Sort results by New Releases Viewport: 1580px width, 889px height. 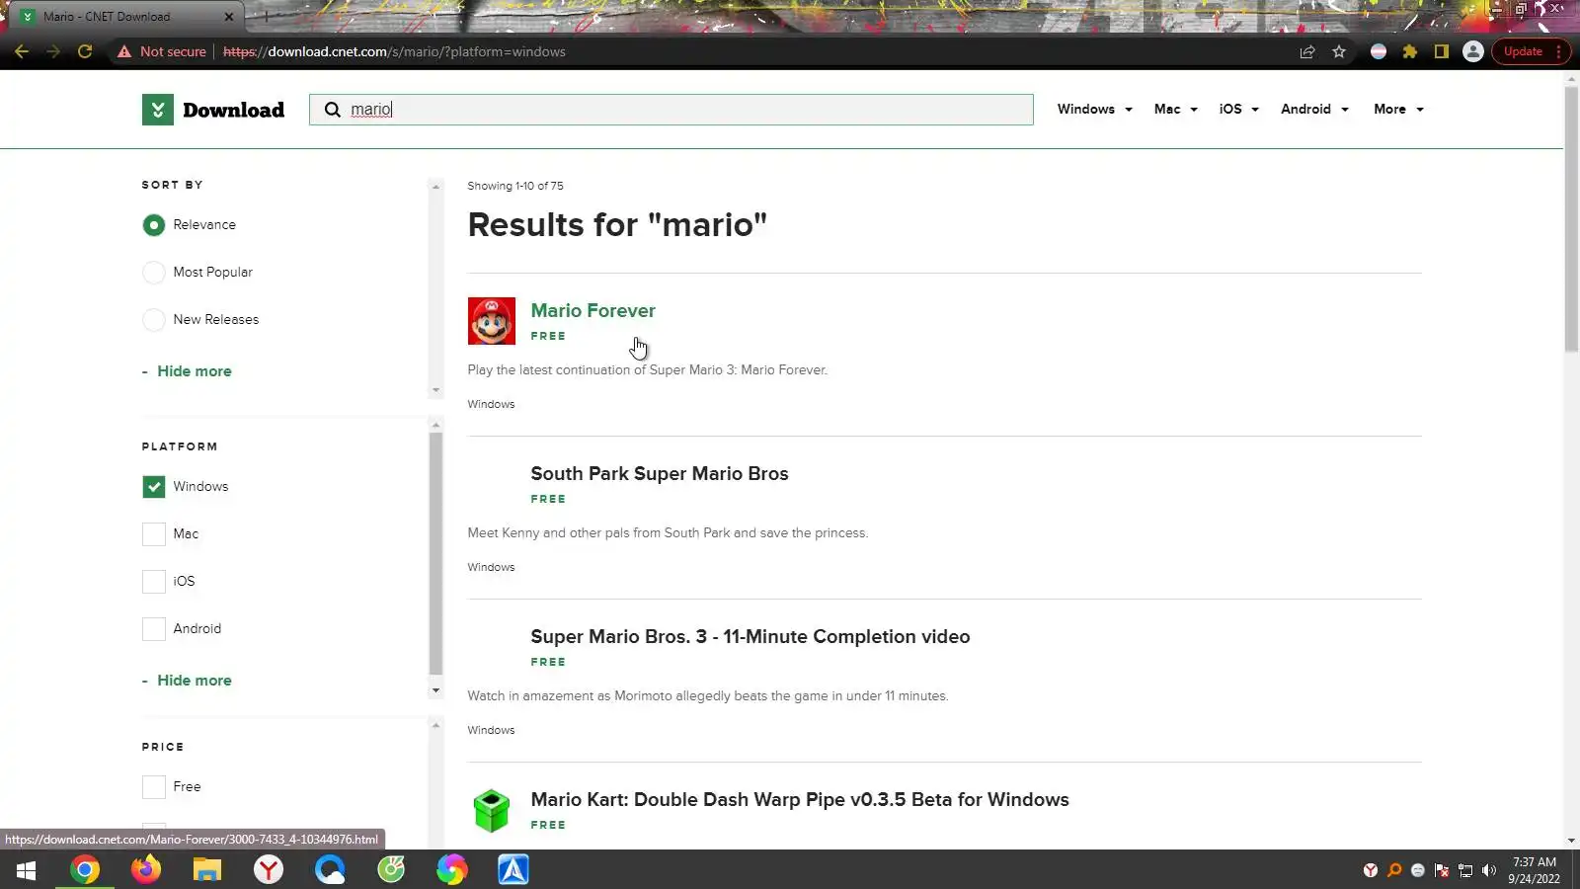[154, 320]
